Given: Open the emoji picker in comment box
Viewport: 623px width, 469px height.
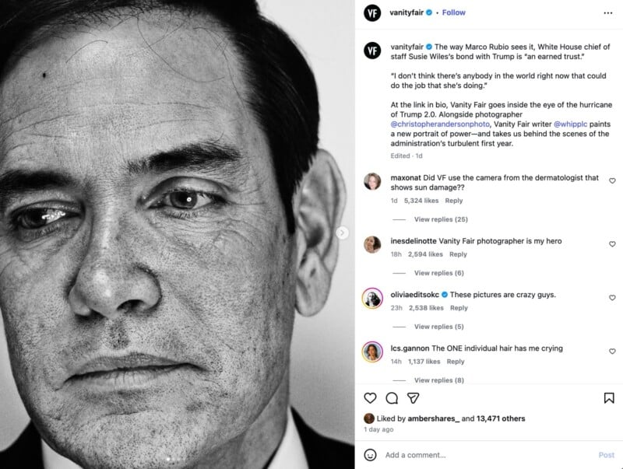Looking at the screenshot, I should point(371,455).
